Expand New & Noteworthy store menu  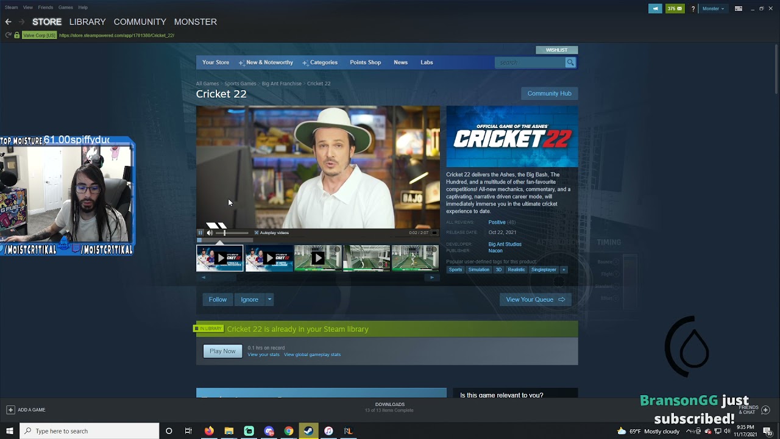tap(266, 62)
